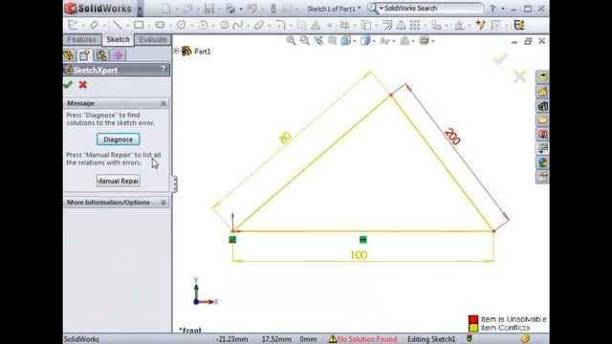The width and height of the screenshot is (612, 344).
Task: Open the DimXpertManager tab icon
Action: point(118,55)
